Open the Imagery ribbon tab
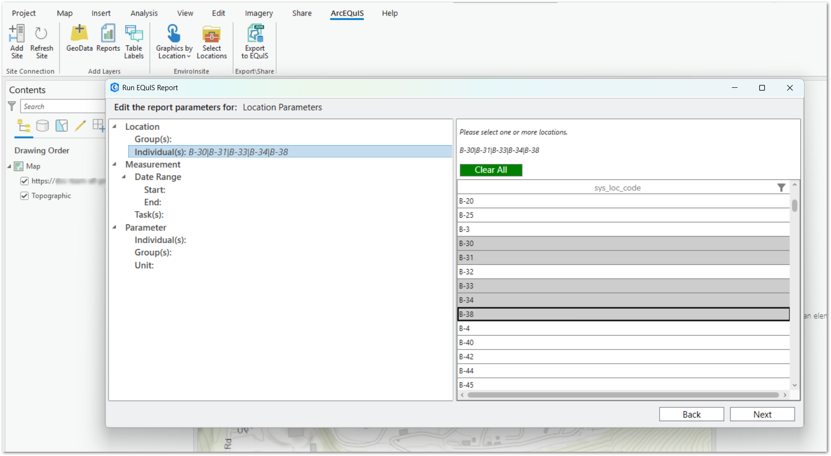The height and width of the screenshot is (456, 831). click(x=259, y=13)
